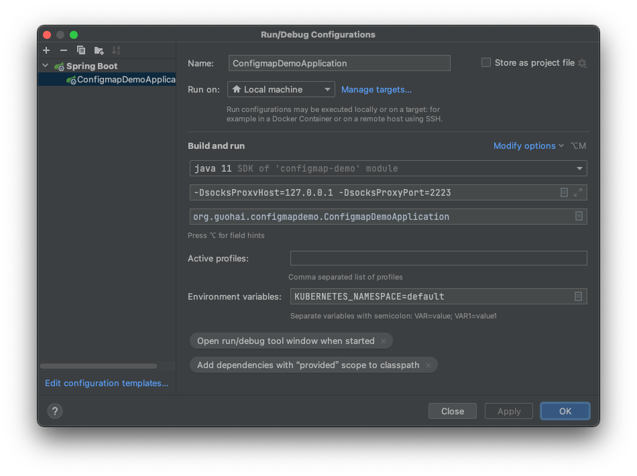Browse main class with field icon
Screen dimensions: 637x476
pyautogui.click(x=579, y=216)
